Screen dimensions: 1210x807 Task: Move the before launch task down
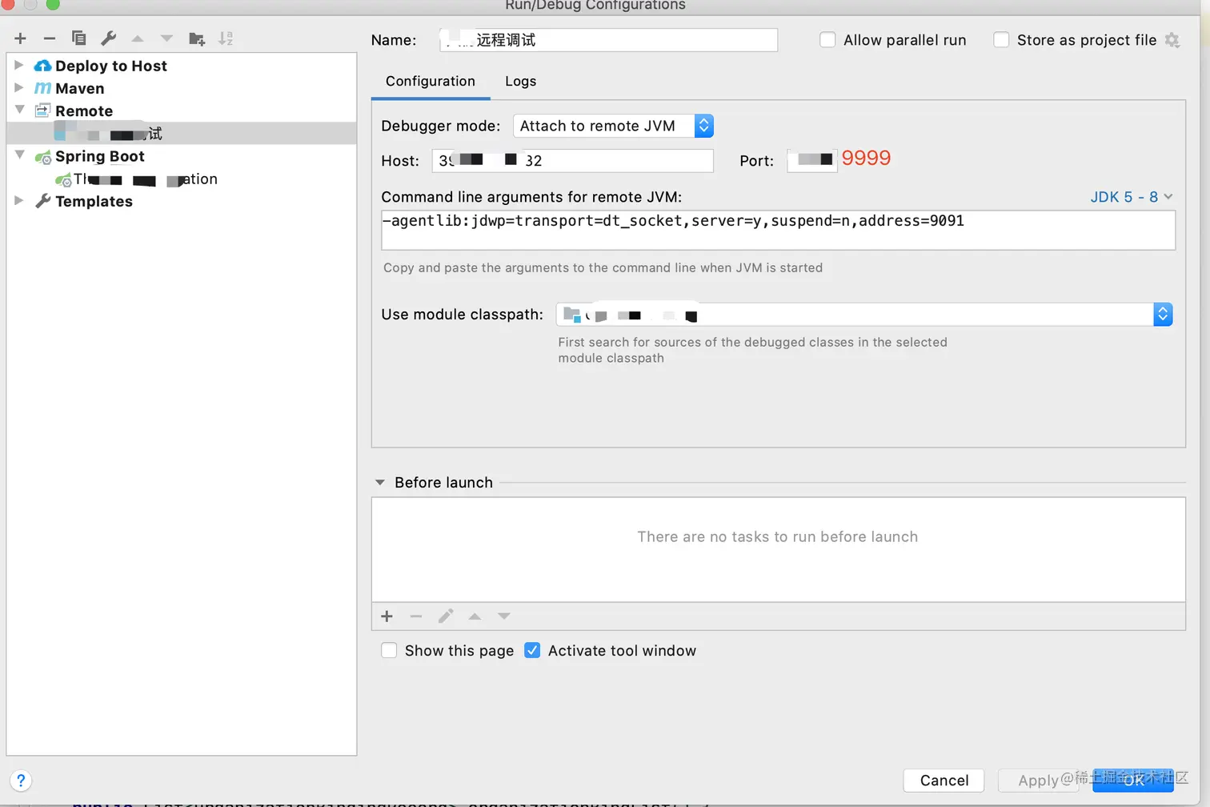[504, 616]
